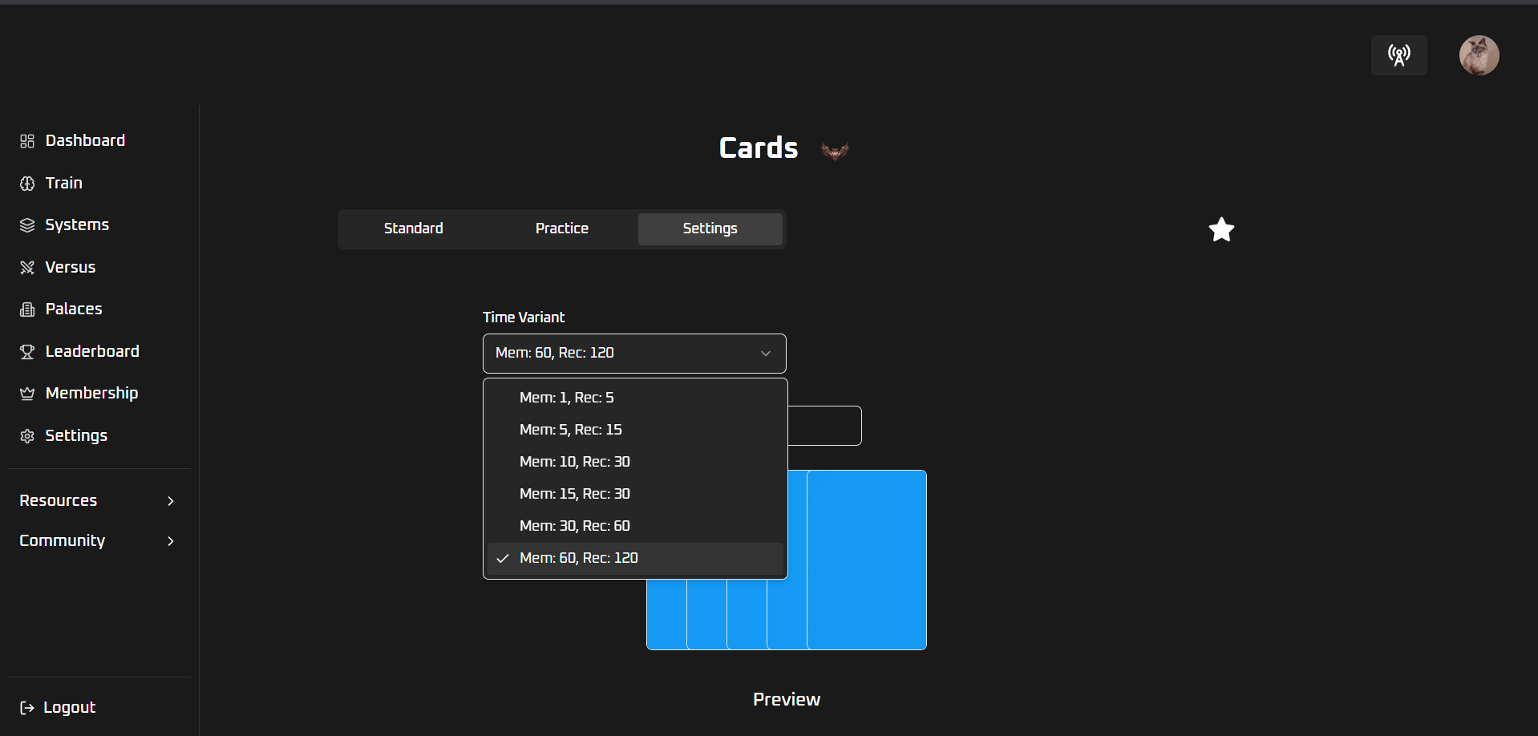Select Mem: 10, Rec: 30 option

[574, 462]
